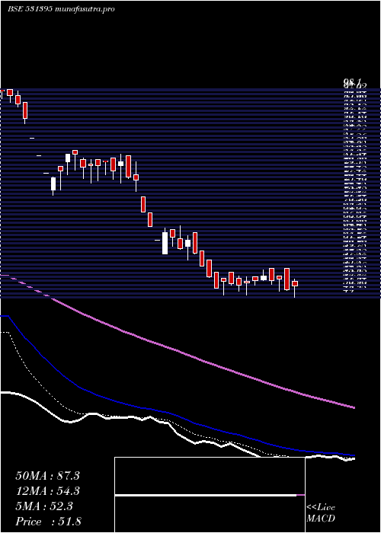This screenshot has height=533, width=381.
Task: Click the Price : 51.8 text
Action: pyautogui.click(x=48, y=522)
